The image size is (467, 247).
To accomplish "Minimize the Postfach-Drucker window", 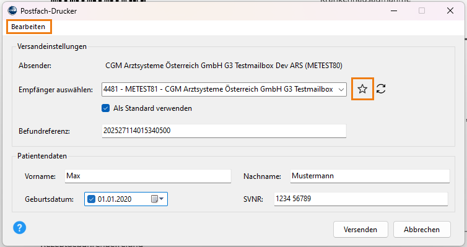I will [394, 11].
